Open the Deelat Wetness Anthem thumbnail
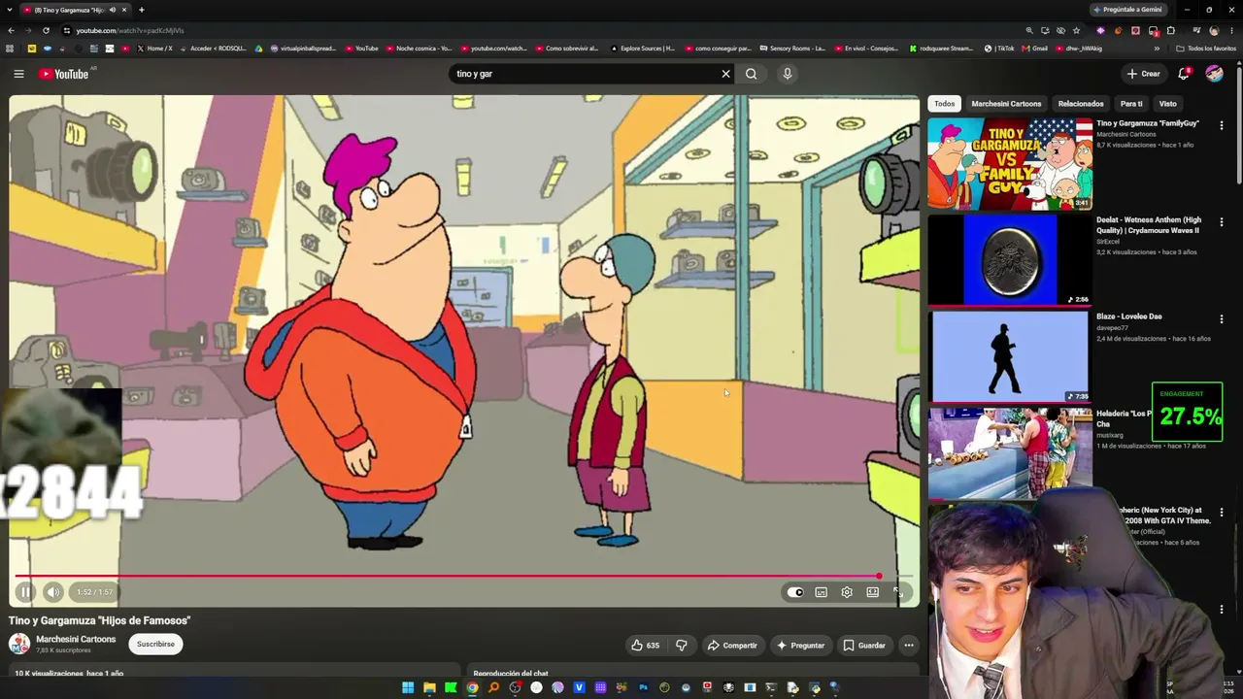The height and width of the screenshot is (699, 1243). (1010, 260)
